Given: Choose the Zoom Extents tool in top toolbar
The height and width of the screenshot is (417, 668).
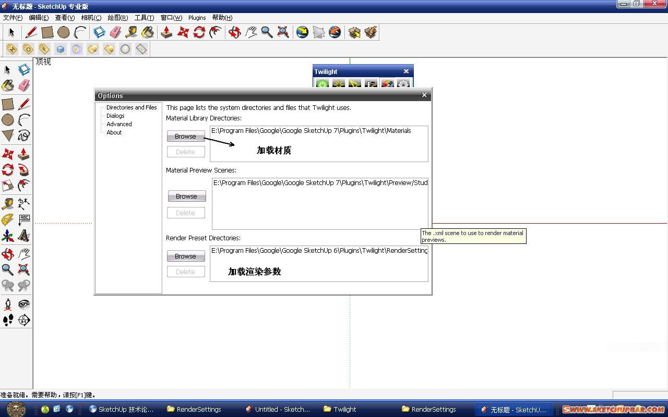Looking at the screenshot, I should click(x=283, y=32).
